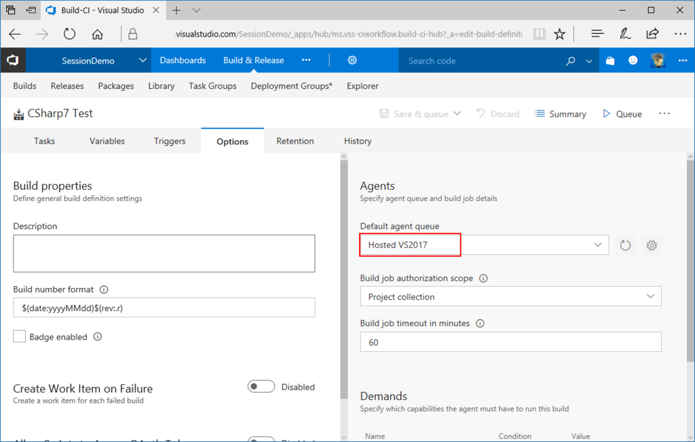Open the marketplace shopping bag icon
The height and width of the screenshot is (442, 695).
[610, 61]
